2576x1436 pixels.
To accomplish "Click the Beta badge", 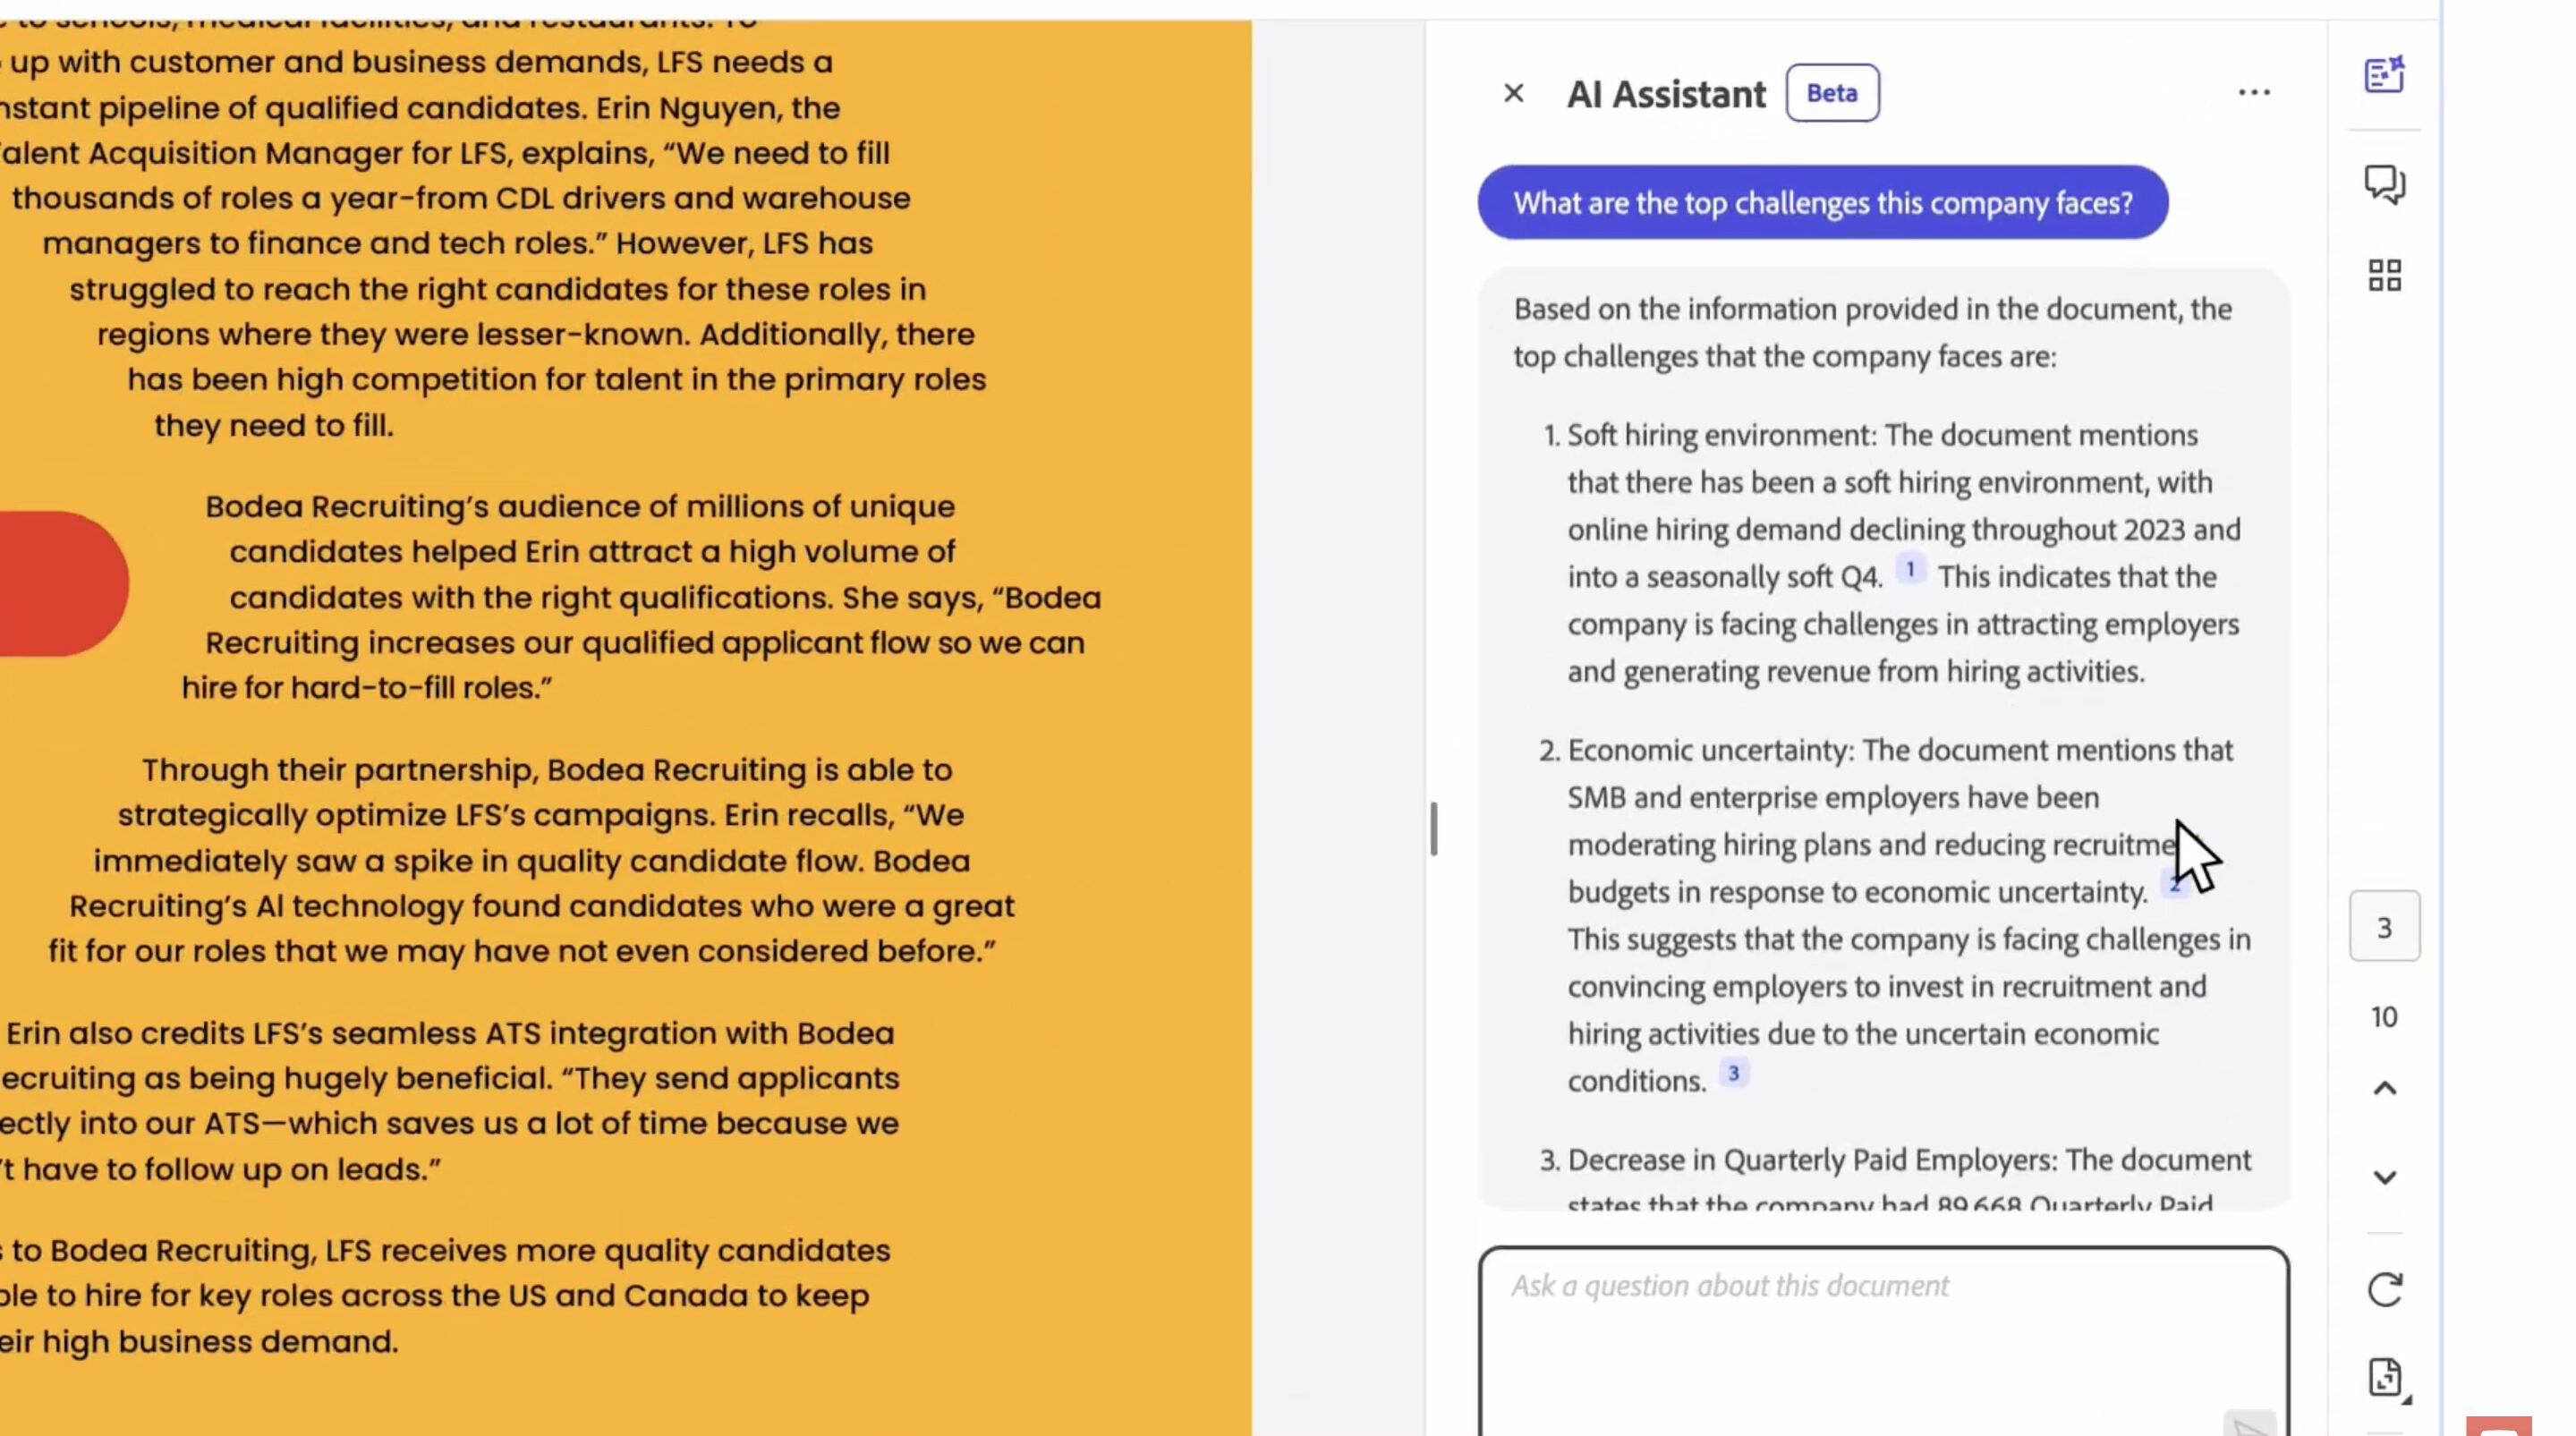I will point(1832,93).
